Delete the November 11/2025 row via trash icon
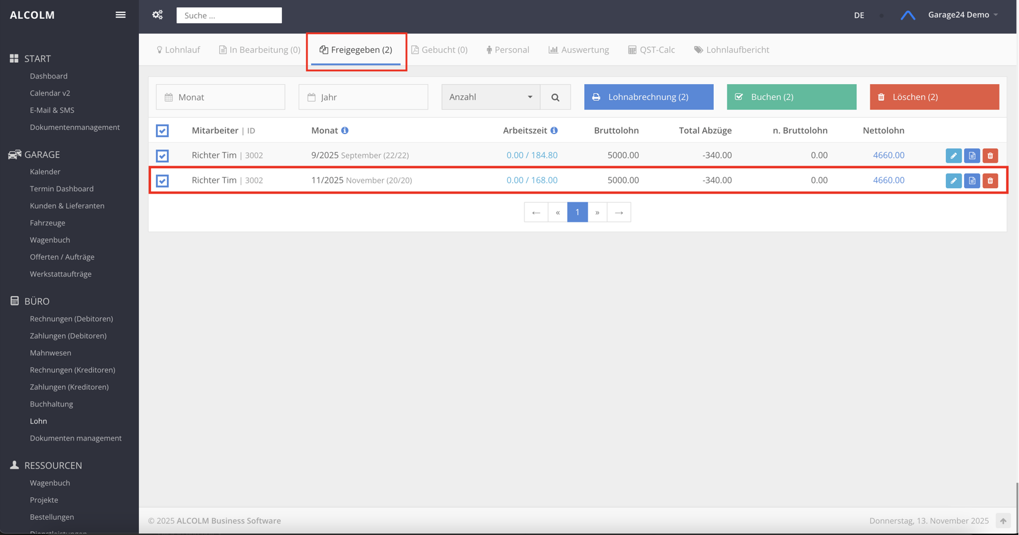1019x535 pixels. point(990,181)
